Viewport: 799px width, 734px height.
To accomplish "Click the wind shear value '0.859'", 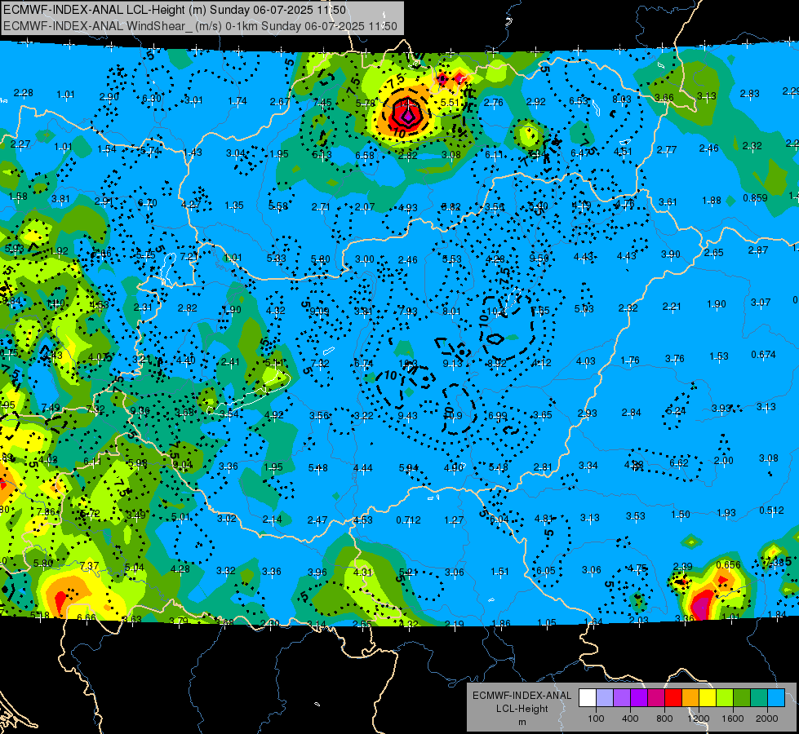I will point(755,197).
